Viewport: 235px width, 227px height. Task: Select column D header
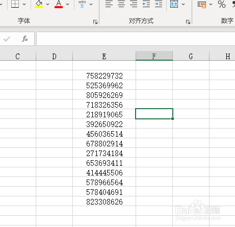click(54, 56)
